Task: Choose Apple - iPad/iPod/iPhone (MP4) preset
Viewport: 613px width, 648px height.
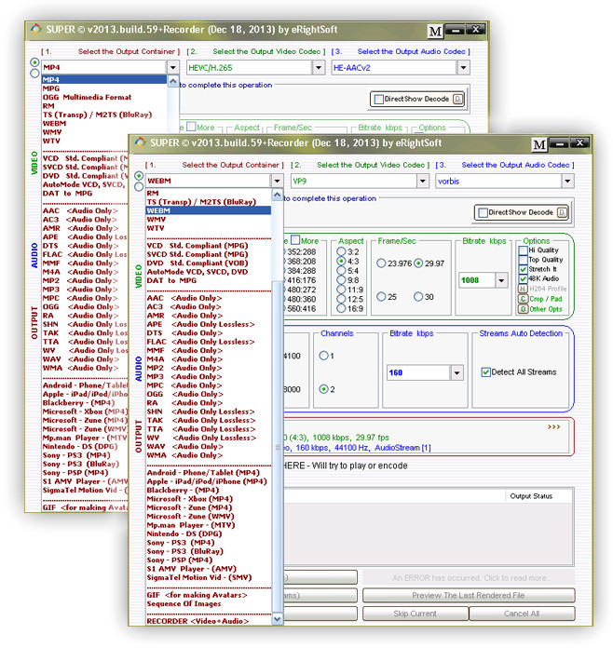Action: click(209, 481)
